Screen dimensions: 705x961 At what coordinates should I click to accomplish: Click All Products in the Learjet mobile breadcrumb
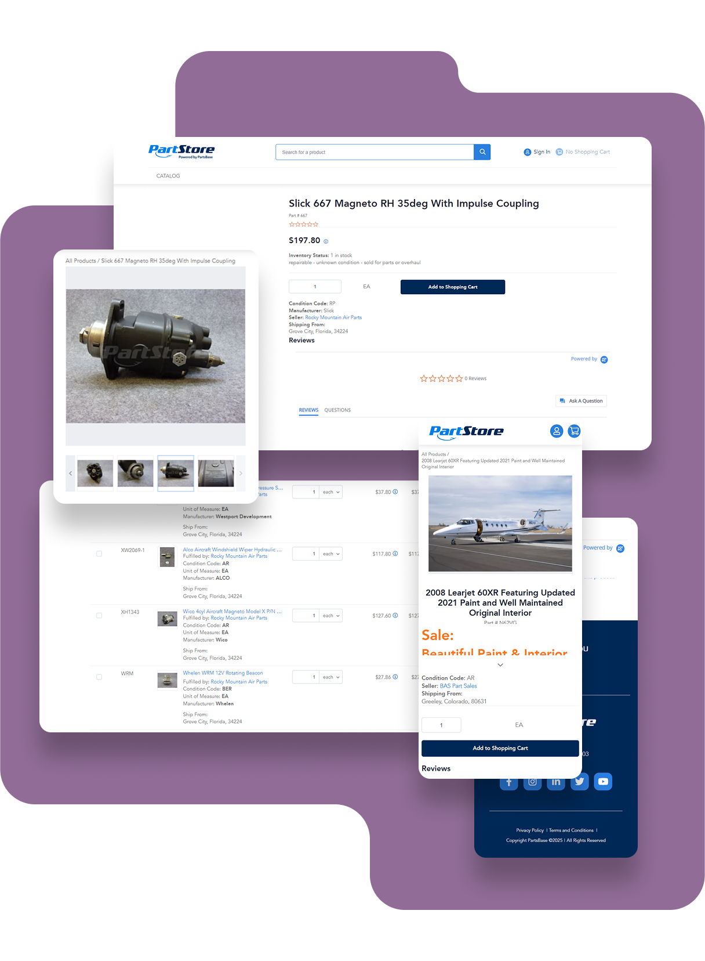tap(434, 454)
